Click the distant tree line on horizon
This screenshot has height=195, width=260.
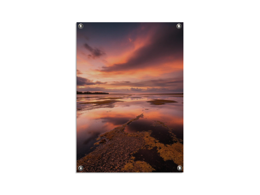tap(92, 93)
